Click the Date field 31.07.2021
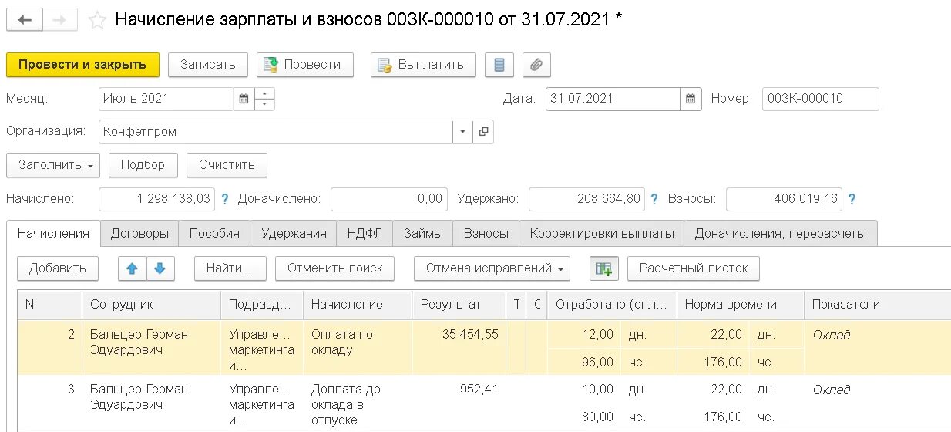The width and height of the screenshot is (951, 432). [613, 99]
